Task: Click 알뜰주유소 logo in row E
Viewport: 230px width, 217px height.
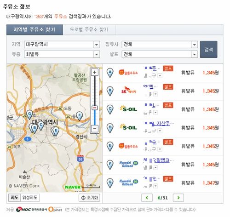Action: [x=128, y=146]
